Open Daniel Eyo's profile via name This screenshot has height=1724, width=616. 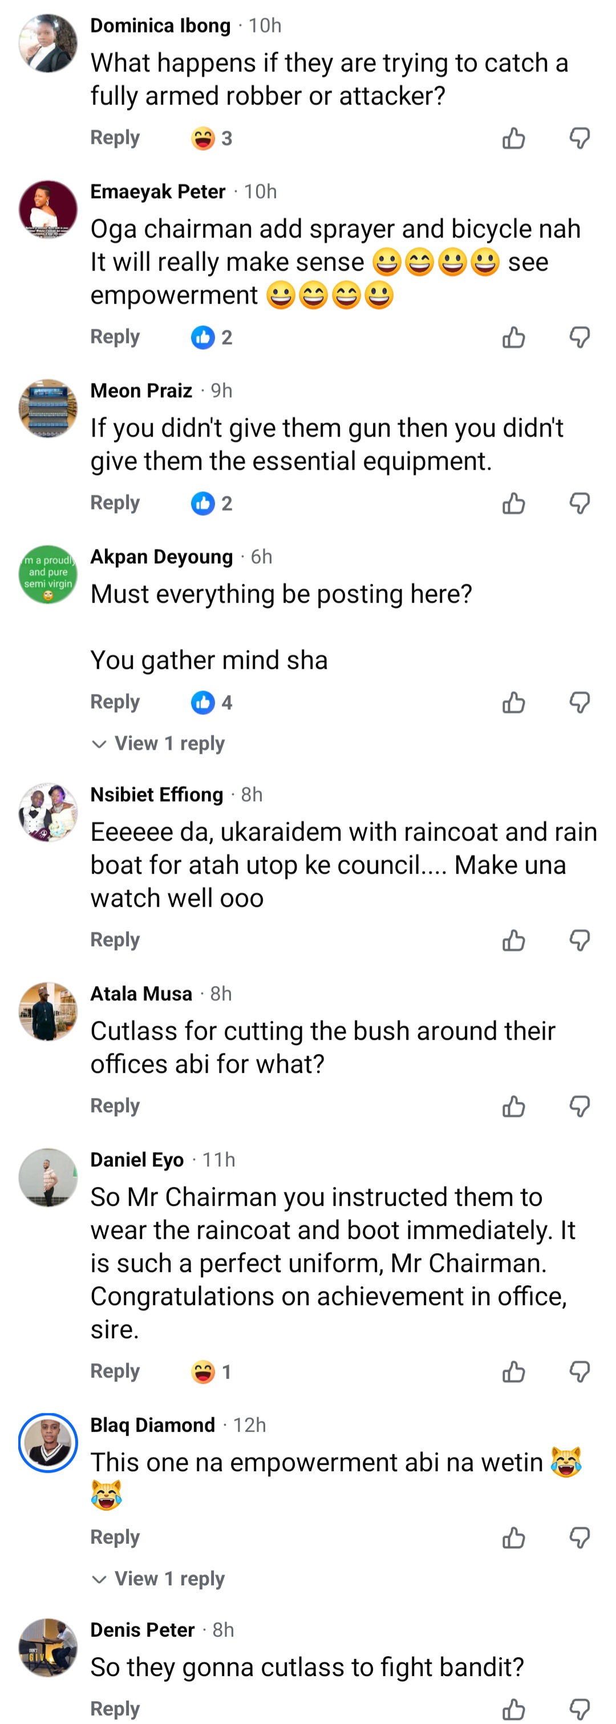137,1160
